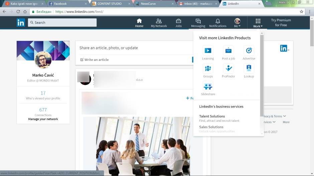Open Messaging from the nav bar

pyautogui.click(x=198, y=23)
